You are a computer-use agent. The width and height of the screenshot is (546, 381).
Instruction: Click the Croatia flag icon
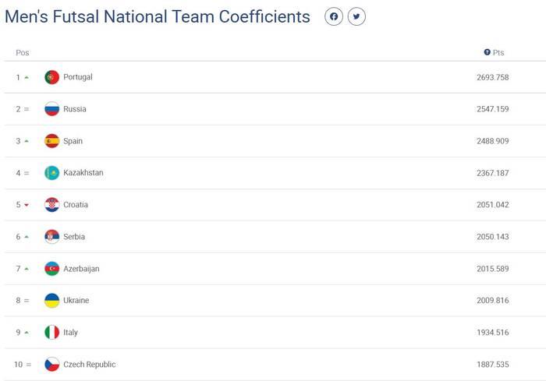pyautogui.click(x=52, y=205)
